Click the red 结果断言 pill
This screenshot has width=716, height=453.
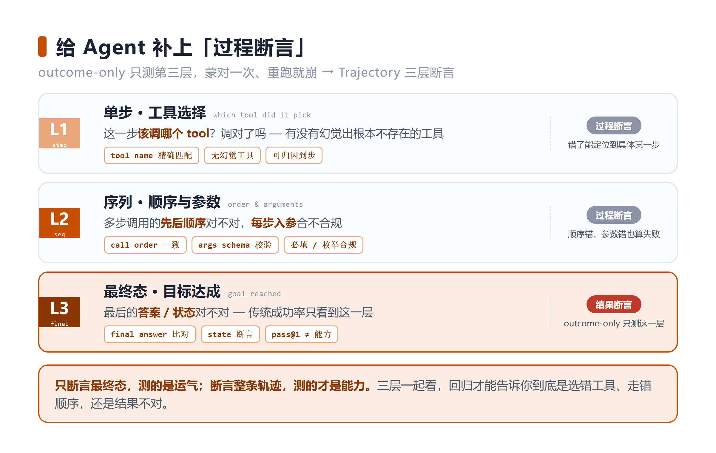[x=614, y=305]
